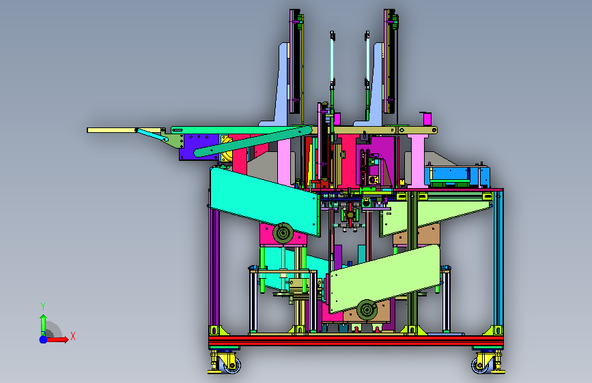Select the left caster wheel of the machine
The image size is (592, 383).
click(231, 365)
